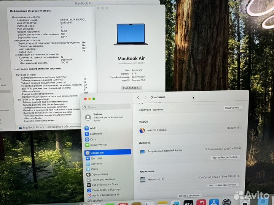
Task: Click serial number 'J6KP92RX45' in About window
Action: point(139,77)
